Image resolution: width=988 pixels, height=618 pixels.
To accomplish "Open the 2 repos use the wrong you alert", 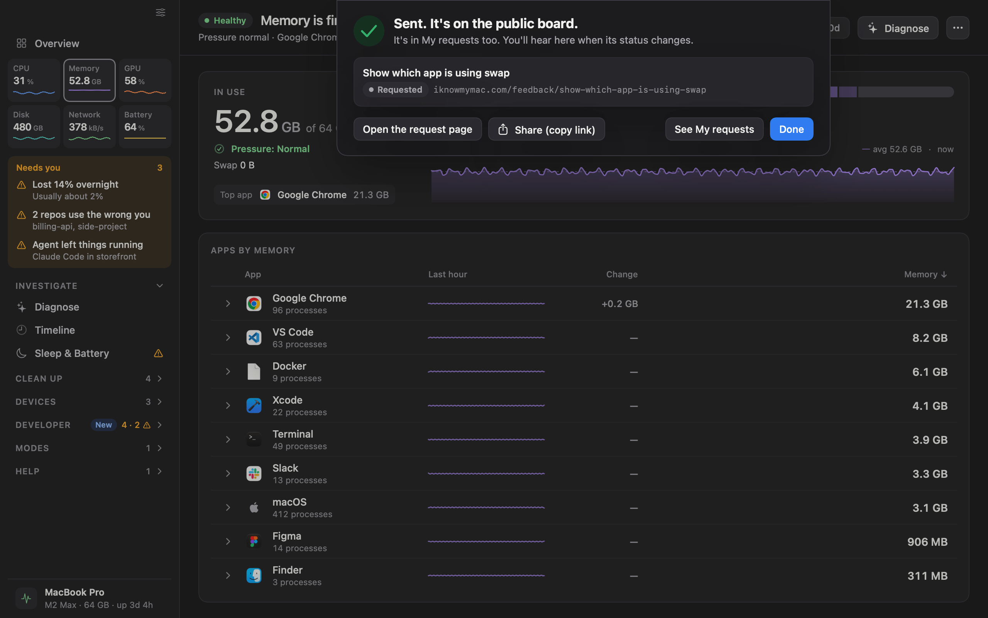I will [90, 220].
